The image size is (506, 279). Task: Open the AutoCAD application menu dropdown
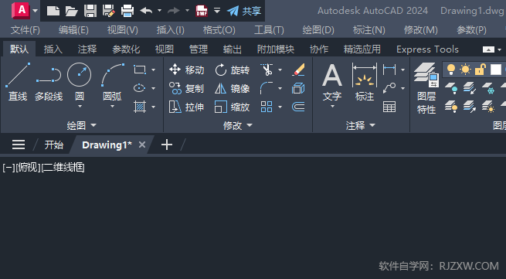tap(36, 11)
